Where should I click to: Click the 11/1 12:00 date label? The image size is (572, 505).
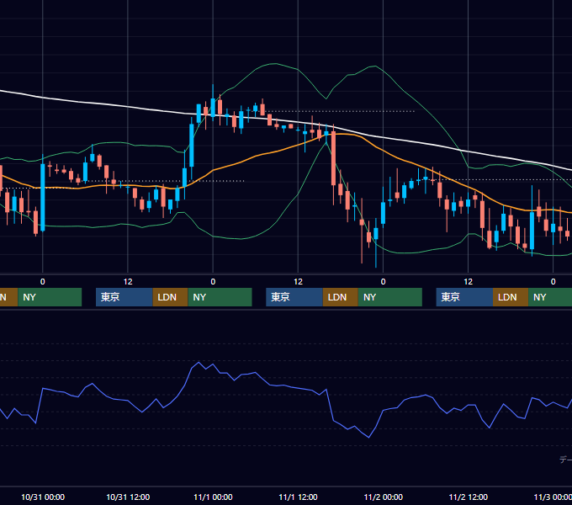(298, 497)
